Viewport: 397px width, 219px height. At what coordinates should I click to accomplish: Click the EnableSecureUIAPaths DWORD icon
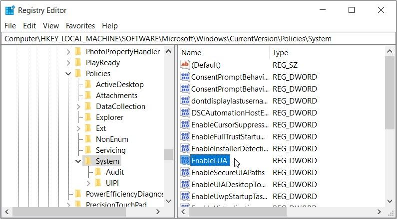185,173
